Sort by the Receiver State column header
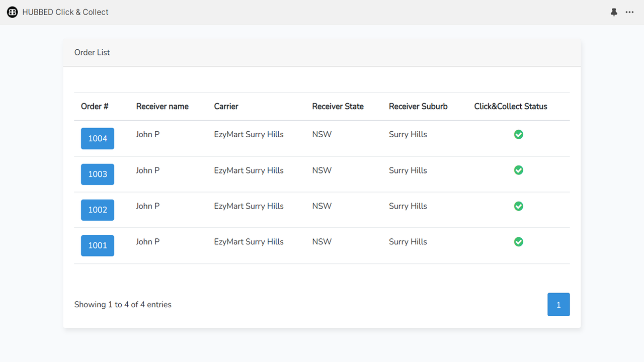This screenshot has width=644, height=362. (x=338, y=107)
